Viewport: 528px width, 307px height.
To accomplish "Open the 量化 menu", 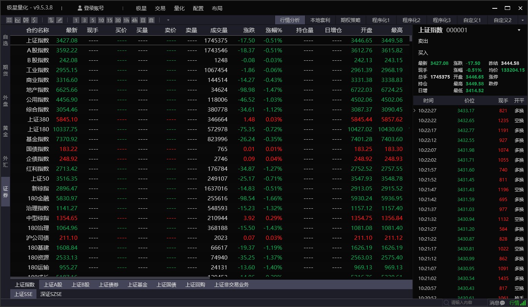I will 179,8.
